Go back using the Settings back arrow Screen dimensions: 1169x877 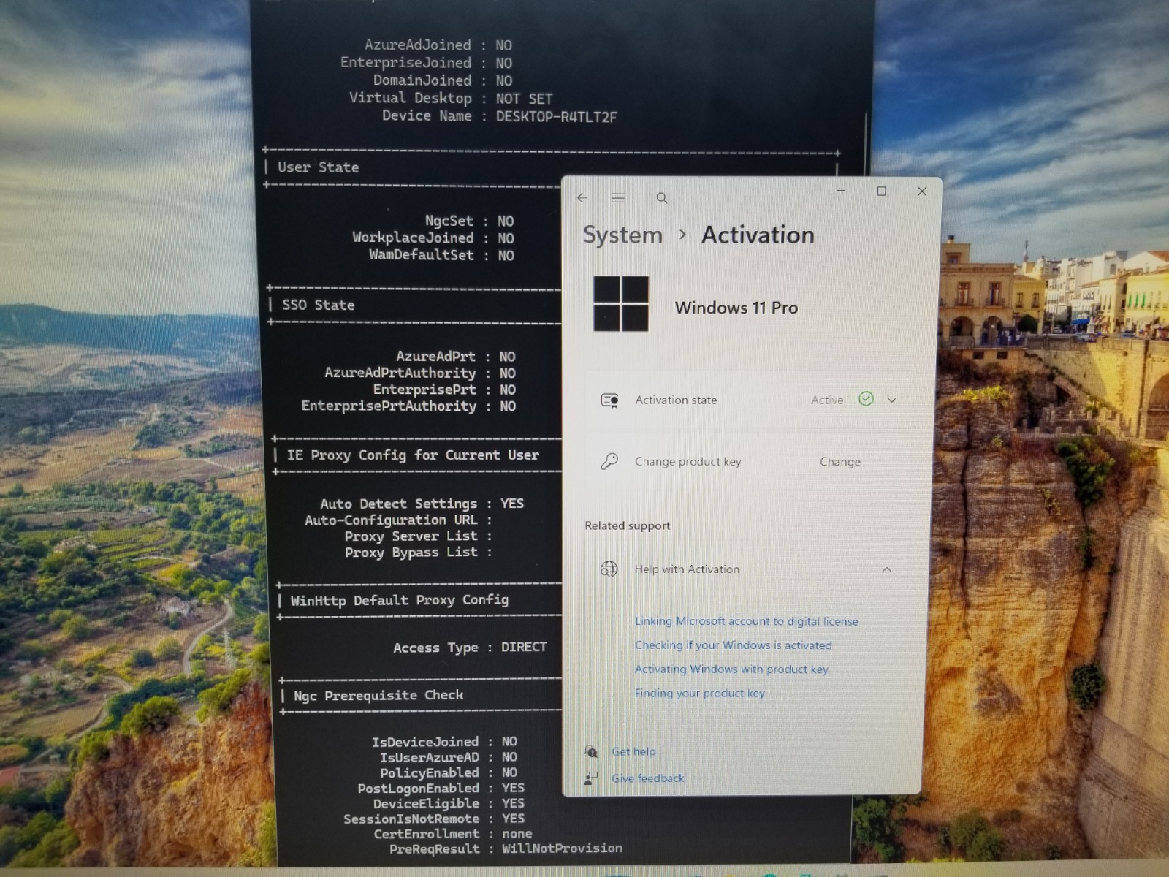(582, 198)
